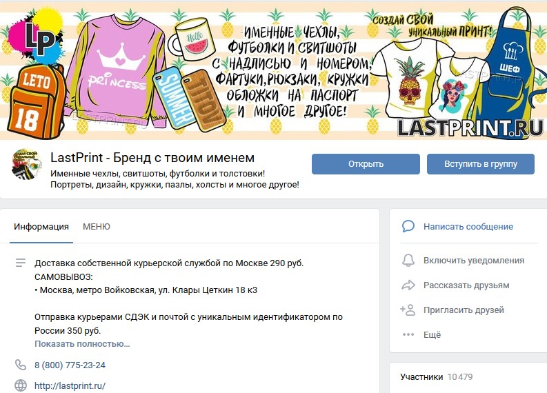Click Написать сообщение link
The width and height of the screenshot is (547, 393).
(x=468, y=227)
